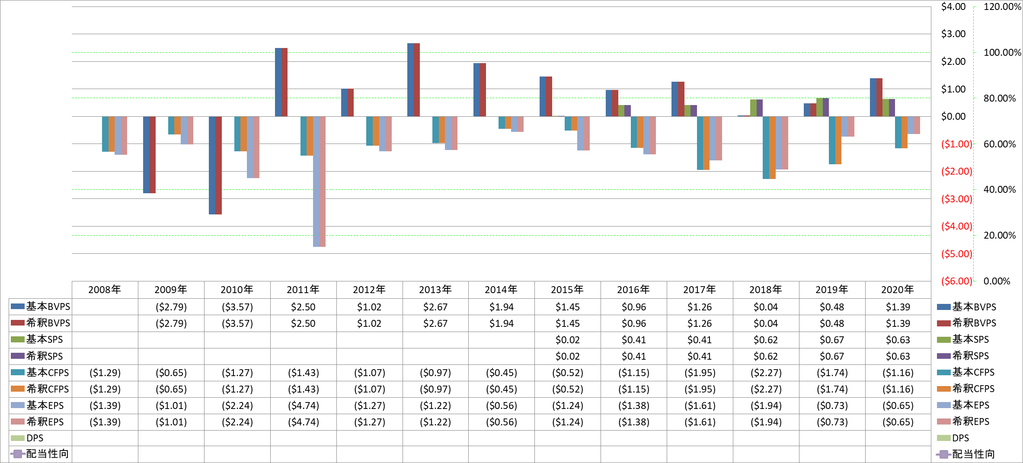Click the 2019年 基本SPS green bar
The height and width of the screenshot is (463, 1023).
(819, 107)
